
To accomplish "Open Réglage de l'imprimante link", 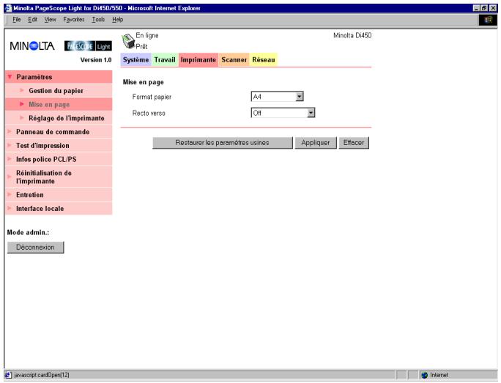I will pyautogui.click(x=67, y=118).
